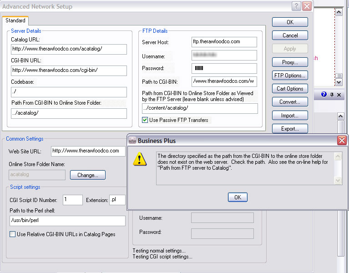
Task: Toggle Use Passive FTP Transfers checkbox
Action: point(145,120)
